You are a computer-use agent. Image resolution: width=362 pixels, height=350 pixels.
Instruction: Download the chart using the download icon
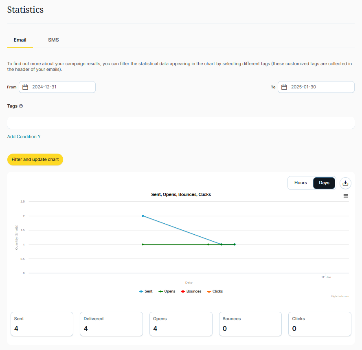point(345,183)
